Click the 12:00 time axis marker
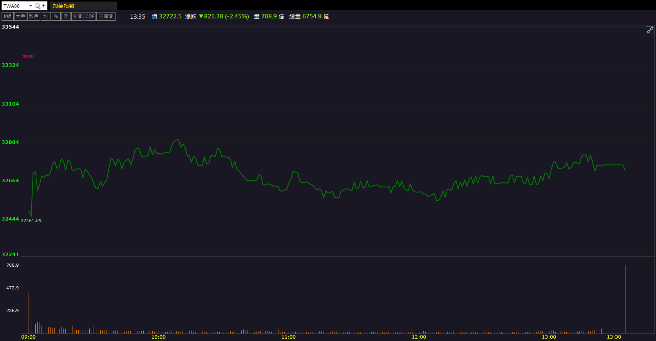 pyautogui.click(x=419, y=337)
